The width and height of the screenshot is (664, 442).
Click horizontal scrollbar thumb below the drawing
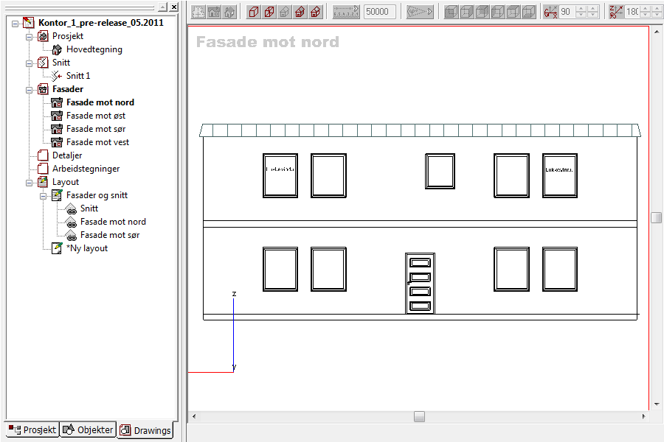tap(419, 417)
